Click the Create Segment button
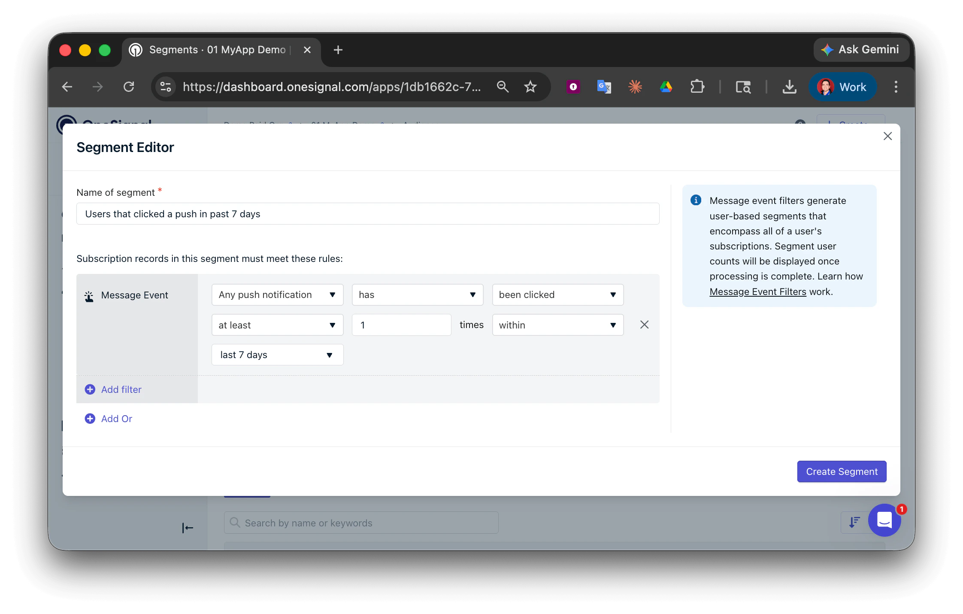The image size is (963, 614). 841,471
